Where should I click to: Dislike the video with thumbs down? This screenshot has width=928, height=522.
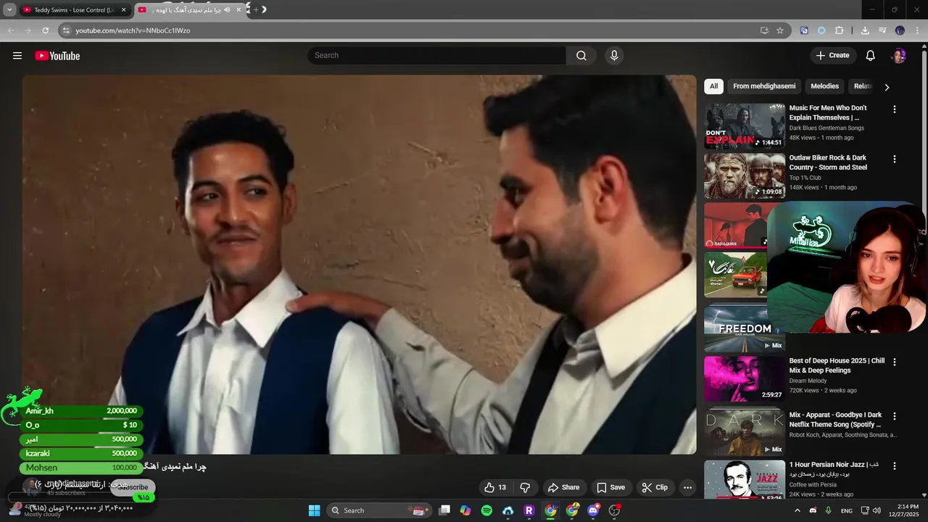pyautogui.click(x=526, y=487)
